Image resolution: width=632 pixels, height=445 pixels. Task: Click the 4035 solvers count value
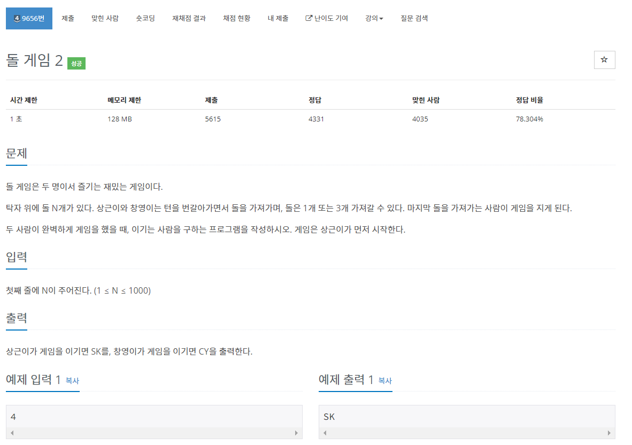pos(420,119)
